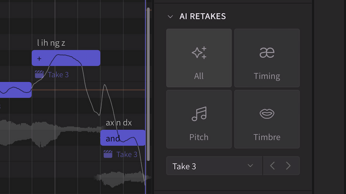The image size is (346, 194).
Task: Choose the Pitch retake music note icon
Action: (x=199, y=114)
